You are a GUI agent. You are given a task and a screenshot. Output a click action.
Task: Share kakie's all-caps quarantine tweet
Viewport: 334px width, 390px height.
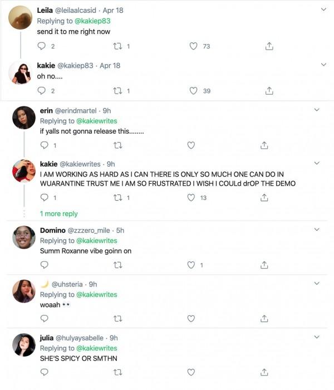point(265,197)
